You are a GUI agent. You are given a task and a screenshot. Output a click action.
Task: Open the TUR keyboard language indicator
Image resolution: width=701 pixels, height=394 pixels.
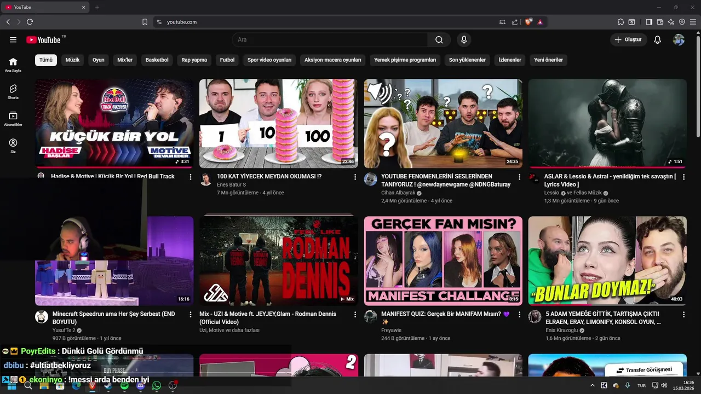click(x=641, y=386)
